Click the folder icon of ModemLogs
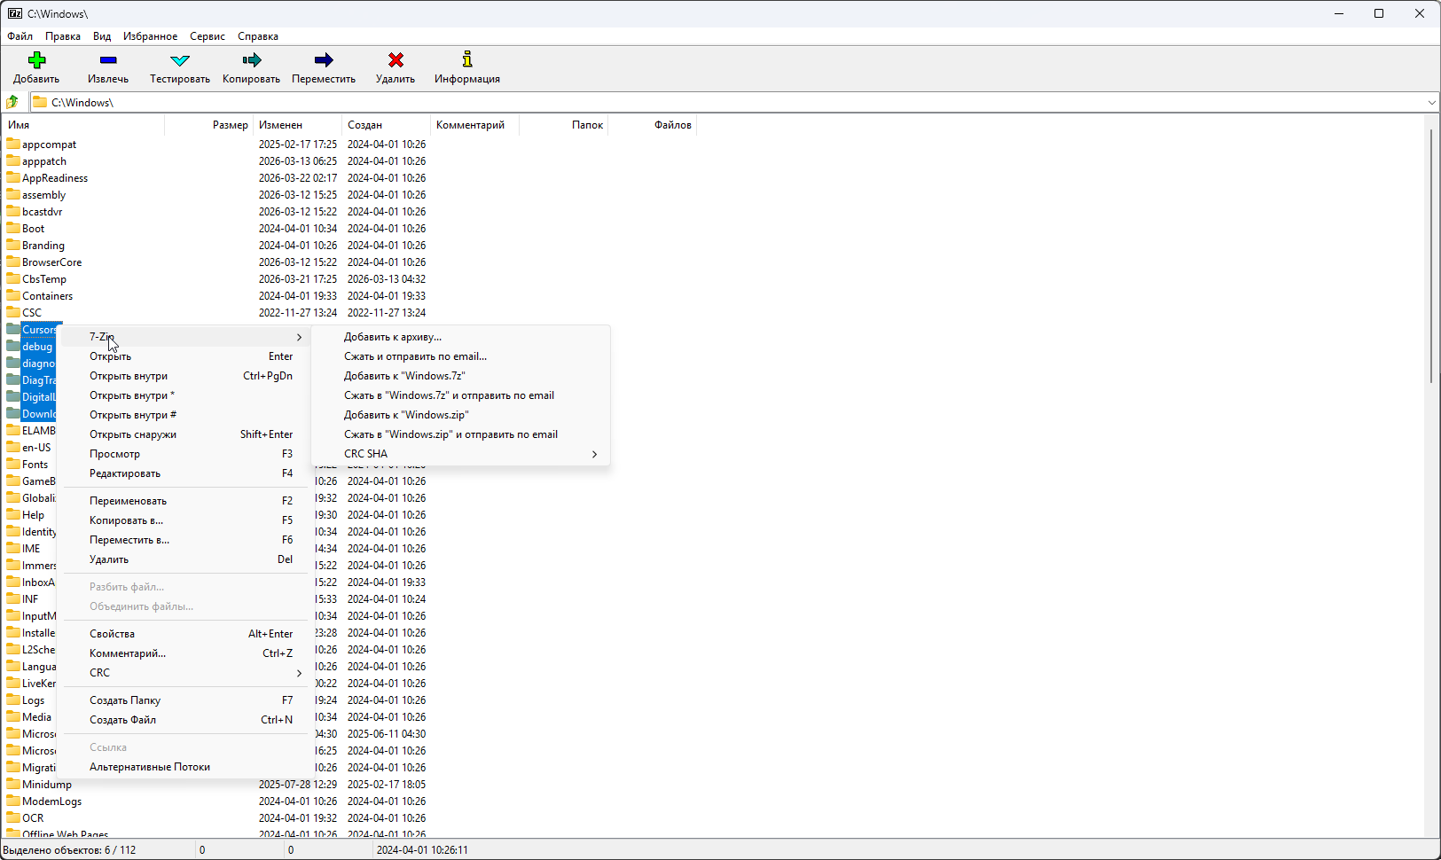 [x=13, y=801]
